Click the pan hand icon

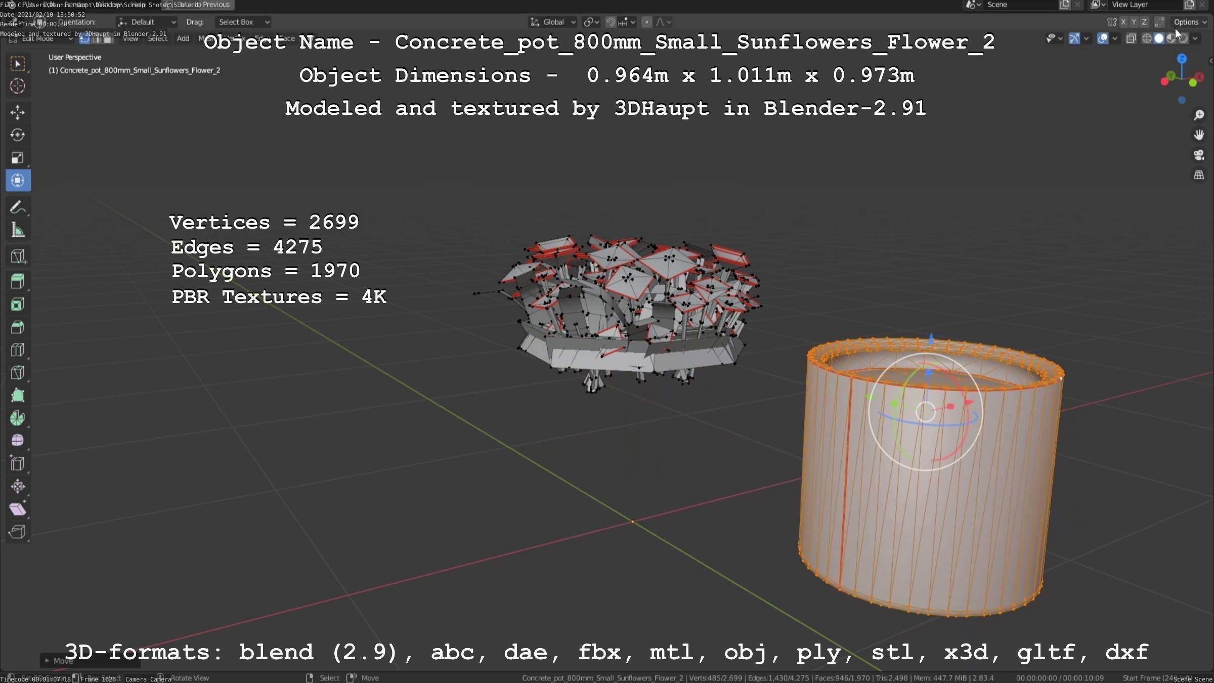point(1199,135)
